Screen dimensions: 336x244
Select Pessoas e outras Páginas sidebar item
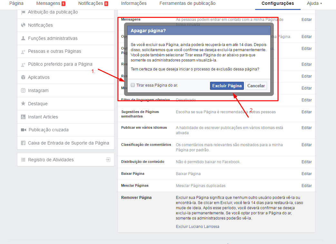(66, 52)
